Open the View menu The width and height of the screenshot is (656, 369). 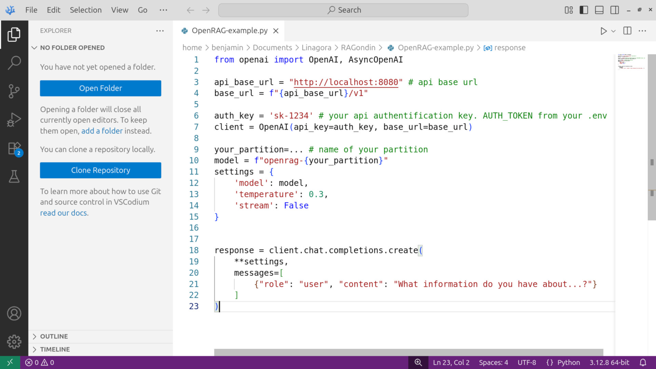pyautogui.click(x=120, y=10)
